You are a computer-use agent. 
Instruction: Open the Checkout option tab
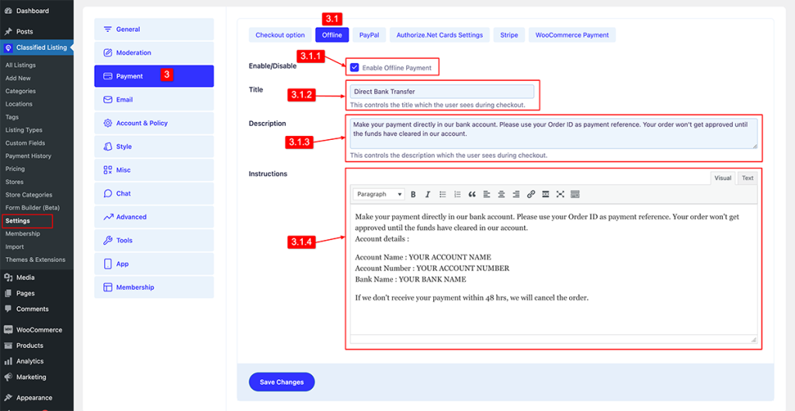(279, 35)
